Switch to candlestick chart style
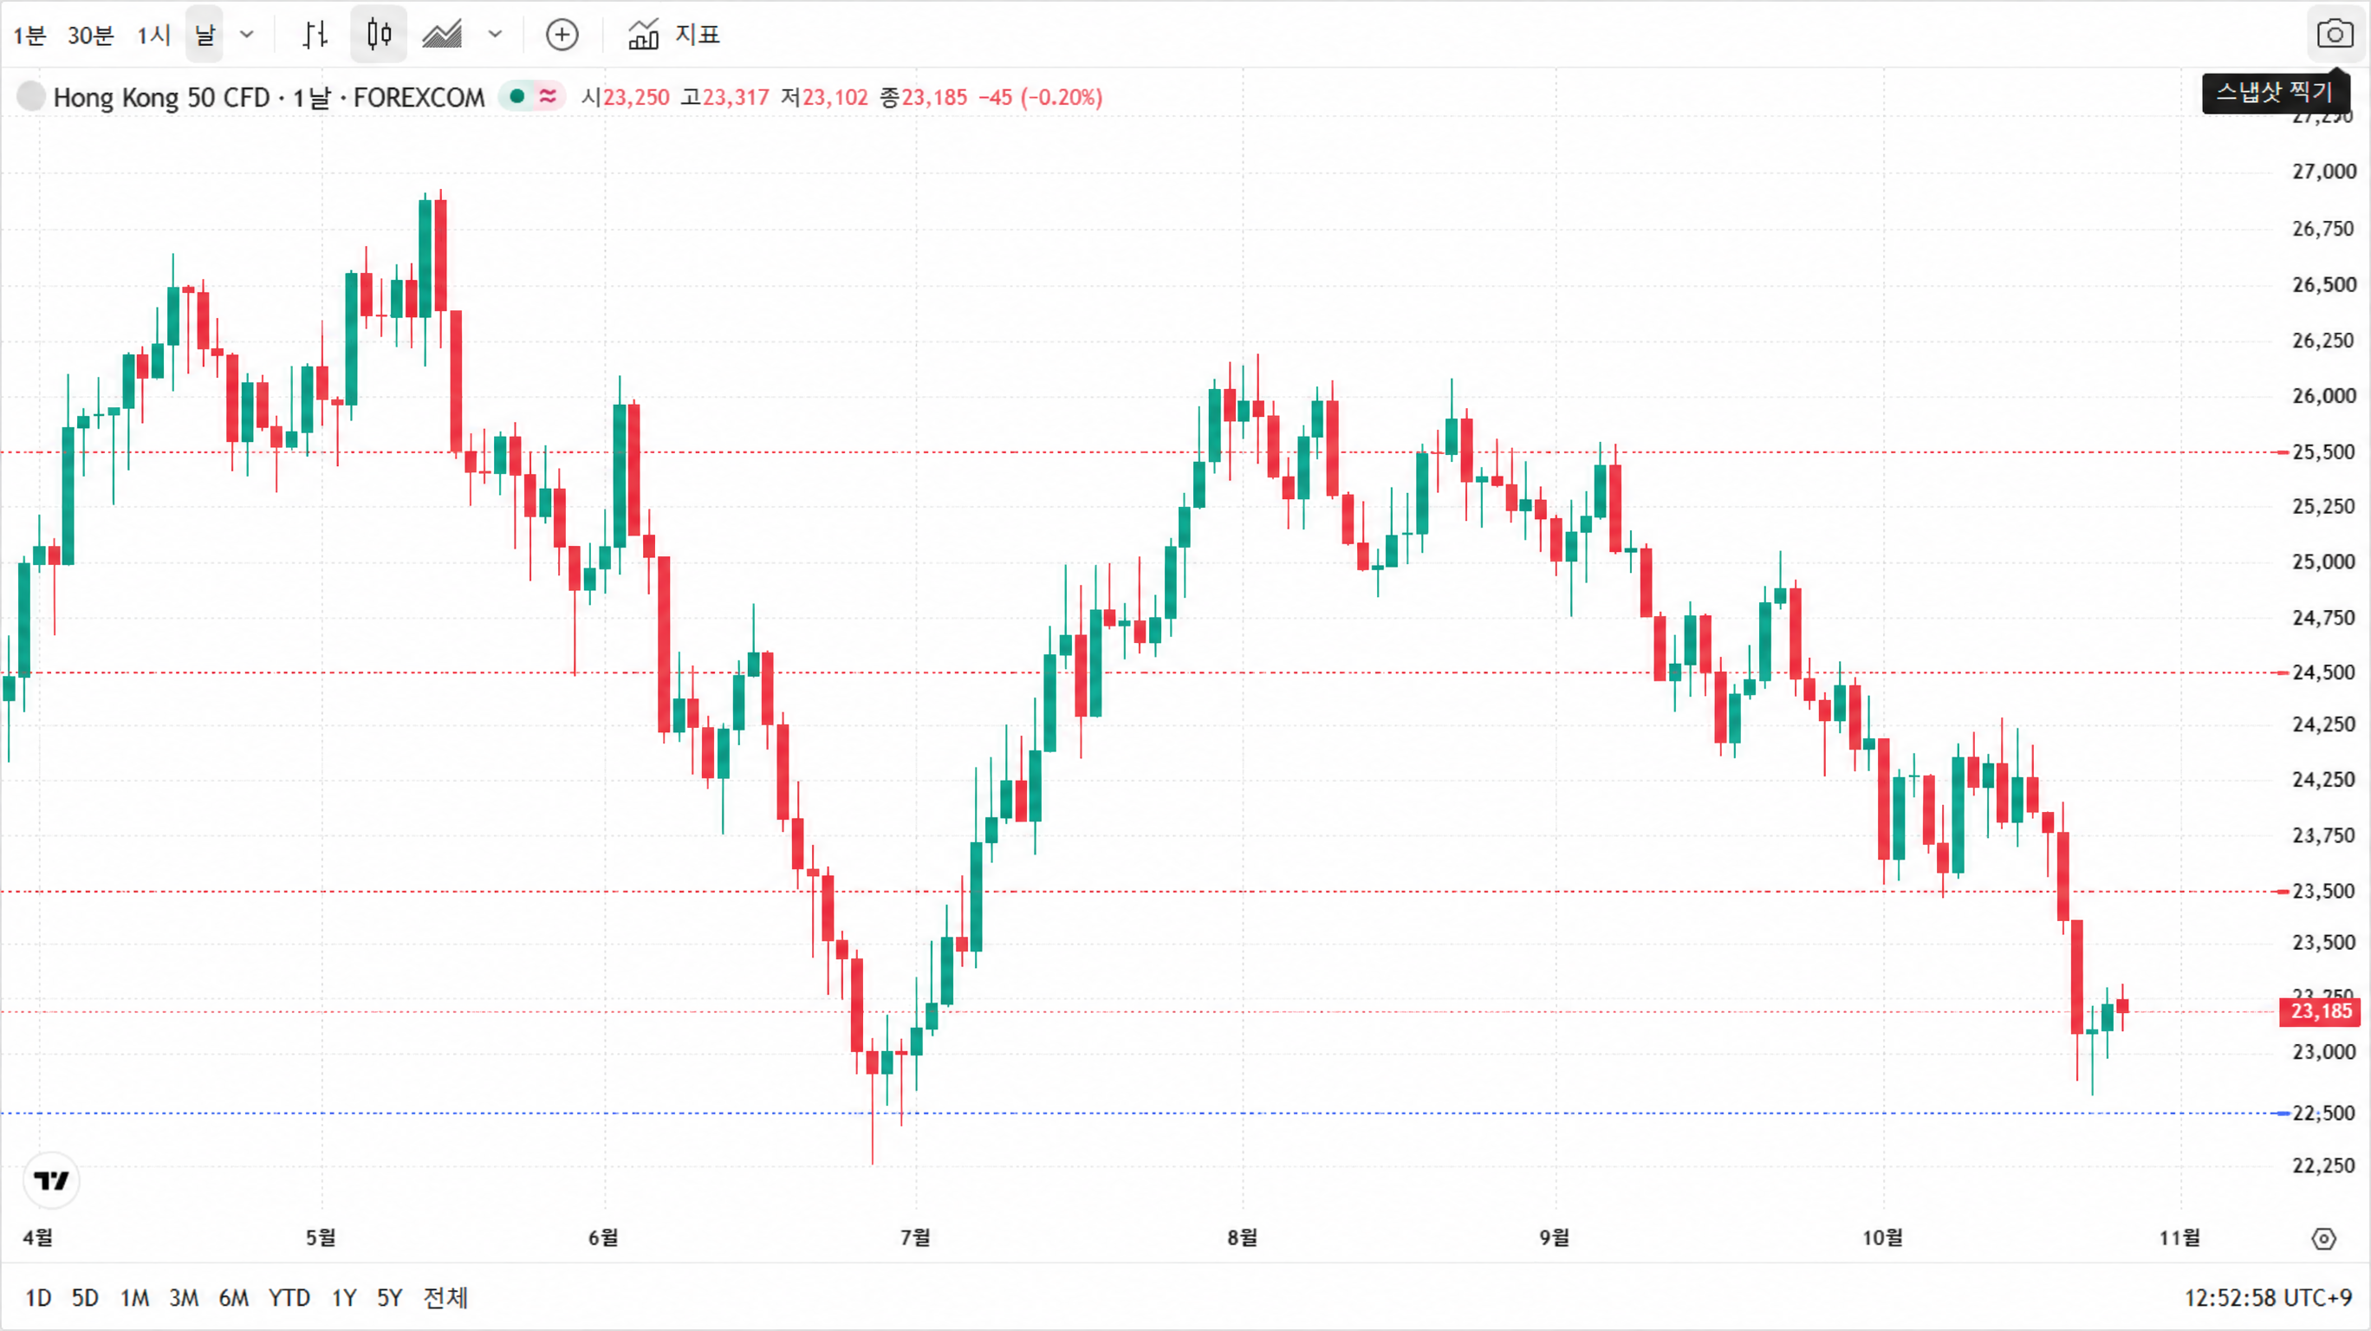This screenshot has height=1331, width=2371. 380,35
